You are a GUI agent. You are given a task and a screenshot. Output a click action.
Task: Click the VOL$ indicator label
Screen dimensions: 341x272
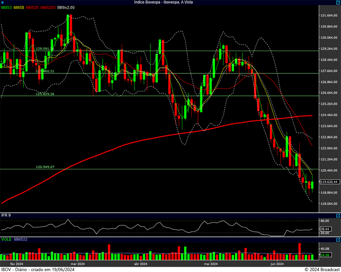point(6,240)
